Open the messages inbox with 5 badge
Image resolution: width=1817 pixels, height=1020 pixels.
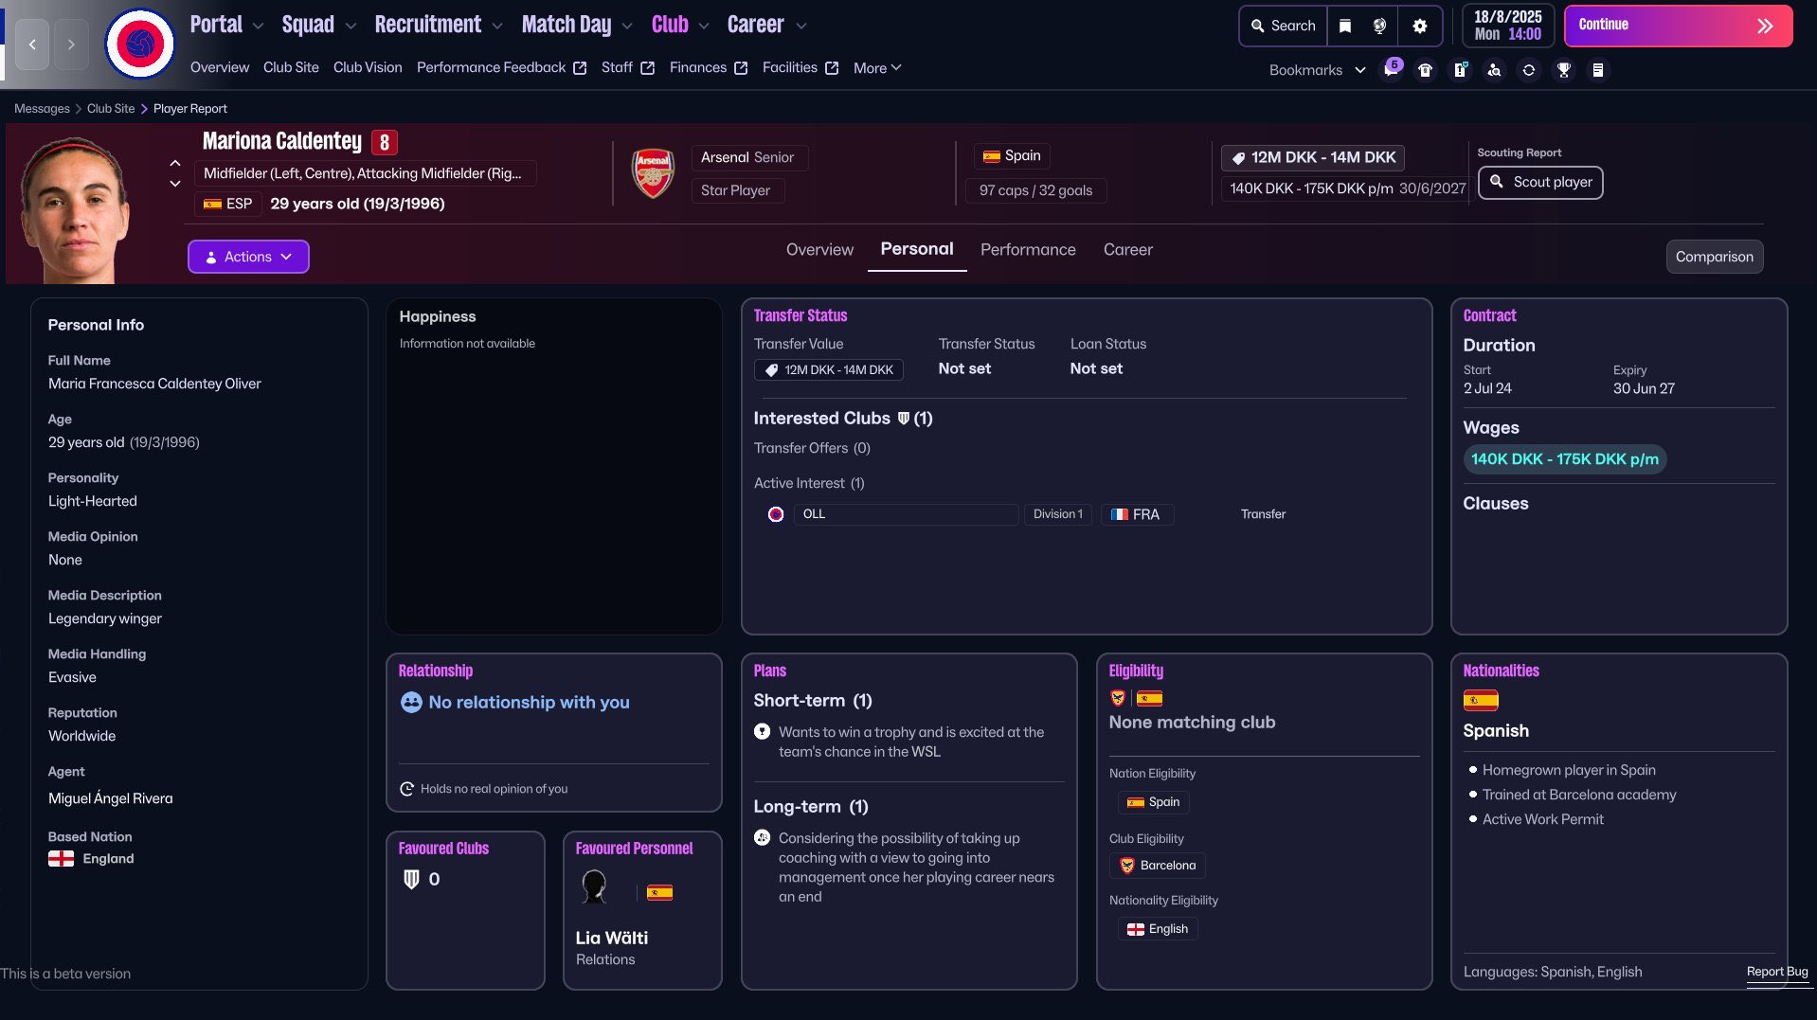pos(1391,69)
